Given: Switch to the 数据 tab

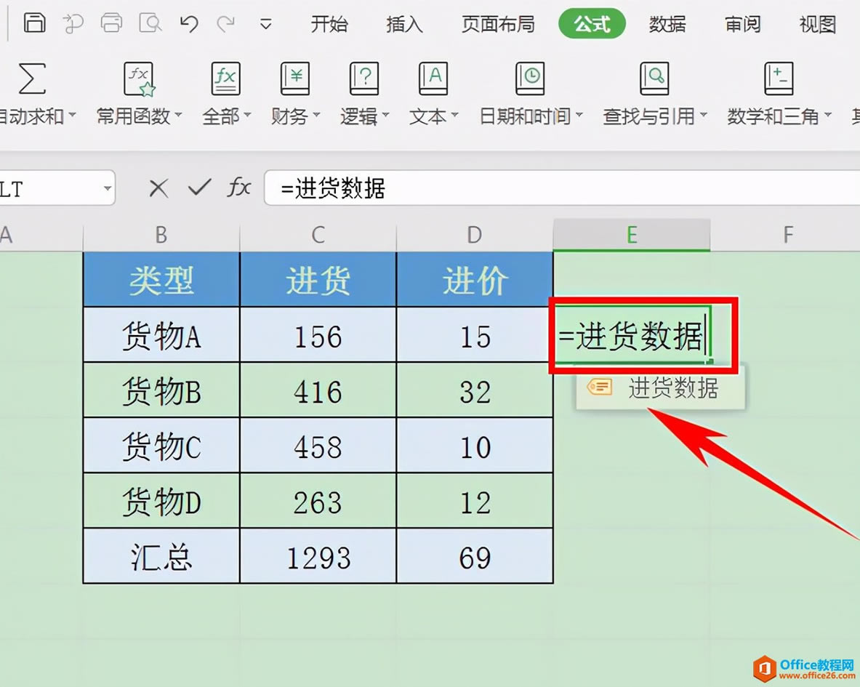Looking at the screenshot, I should (x=667, y=24).
